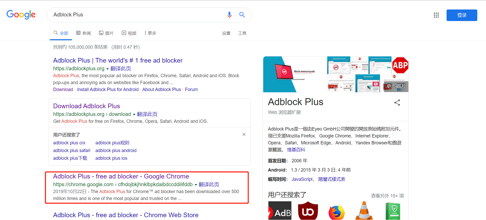Select the Firefox logo thumbnail

337,212
